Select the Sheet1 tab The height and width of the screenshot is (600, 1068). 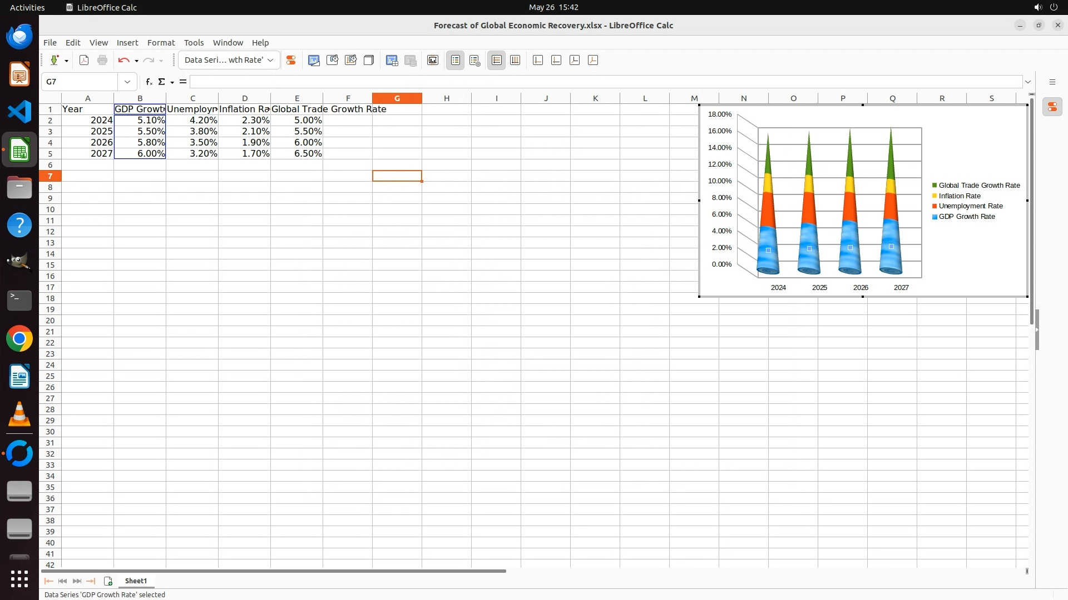point(136,581)
